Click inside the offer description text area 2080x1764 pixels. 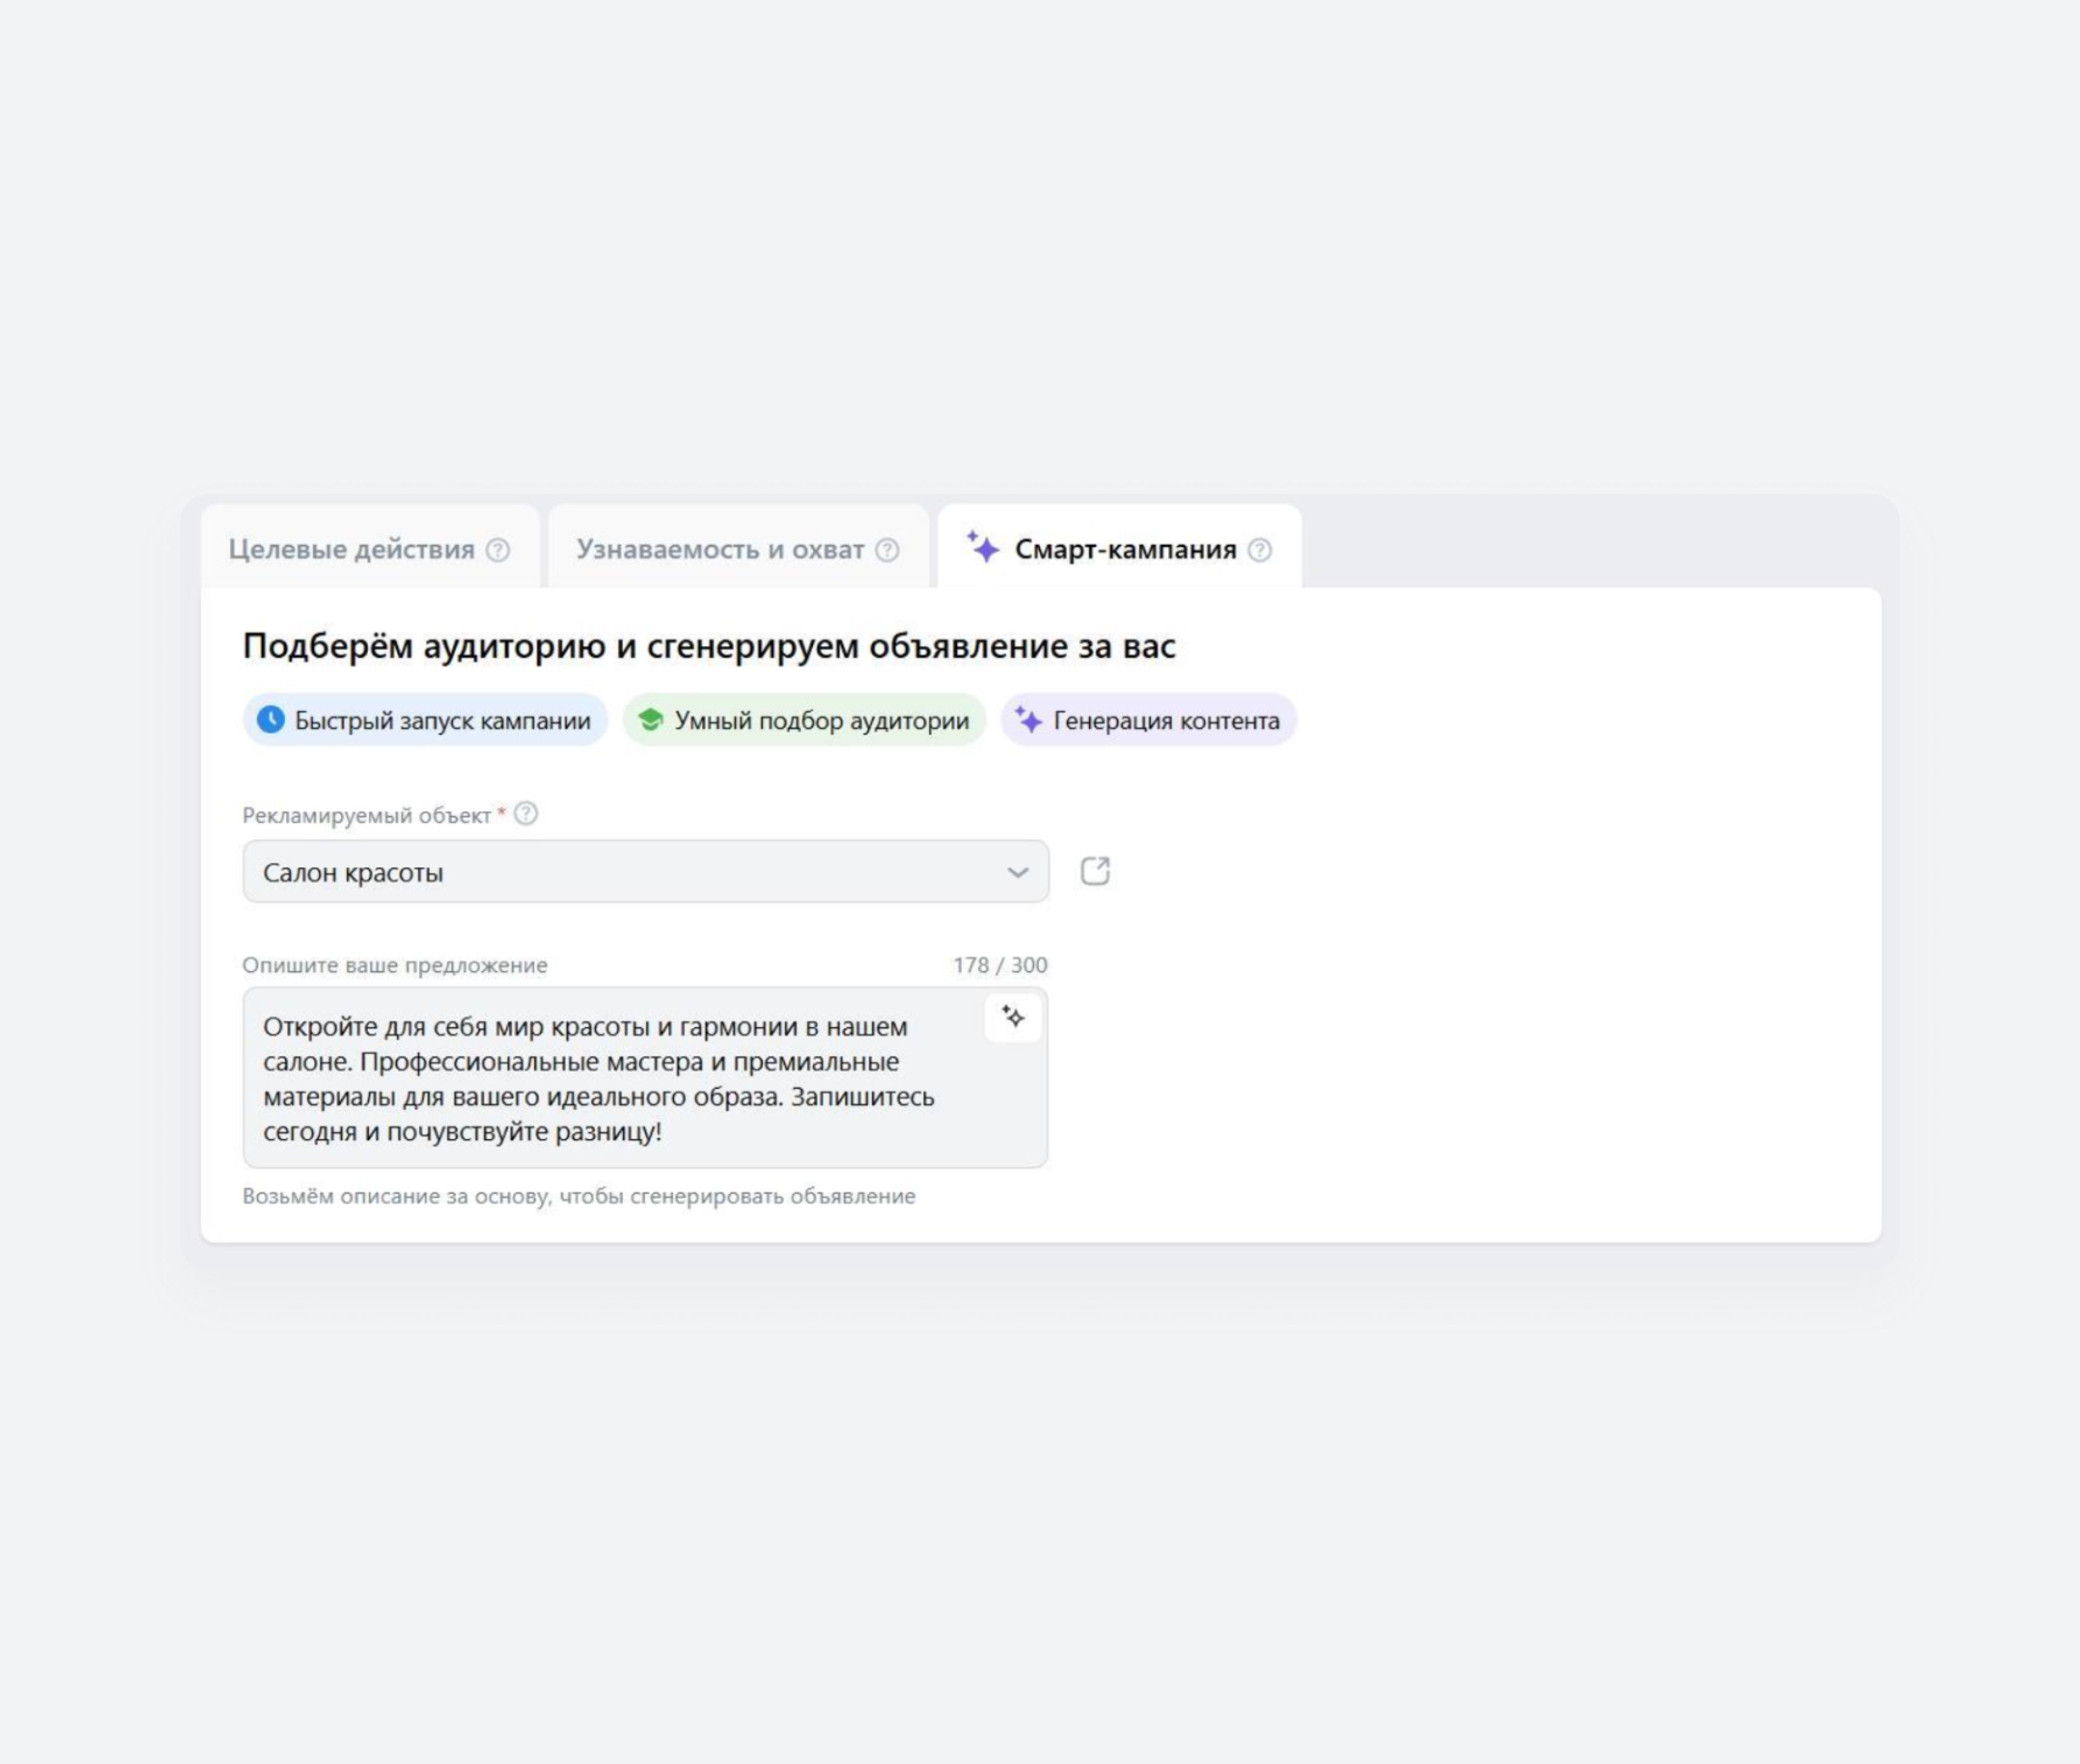click(646, 1078)
